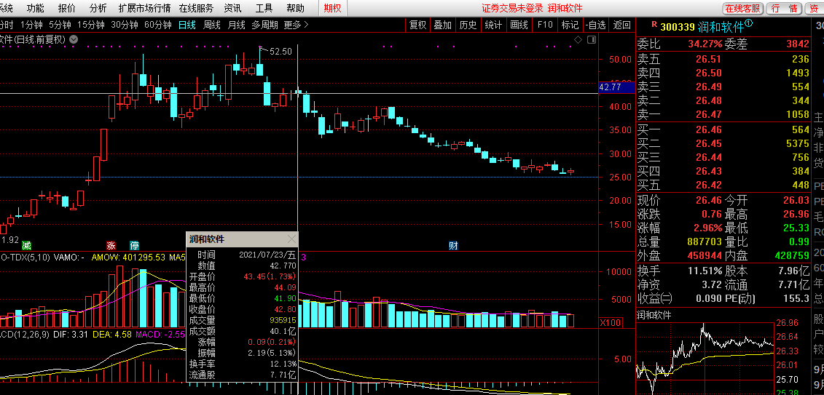Switch chart to 30分钟 period
824x395 pixels.
[125, 25]
